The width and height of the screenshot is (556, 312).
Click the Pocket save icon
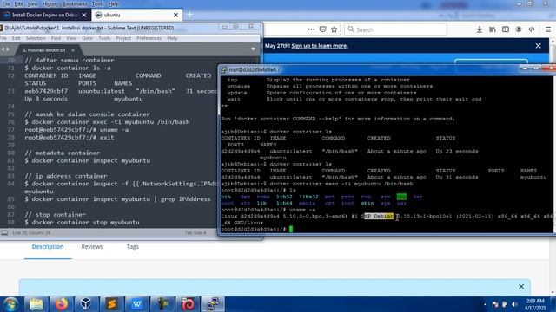[322, 29]
